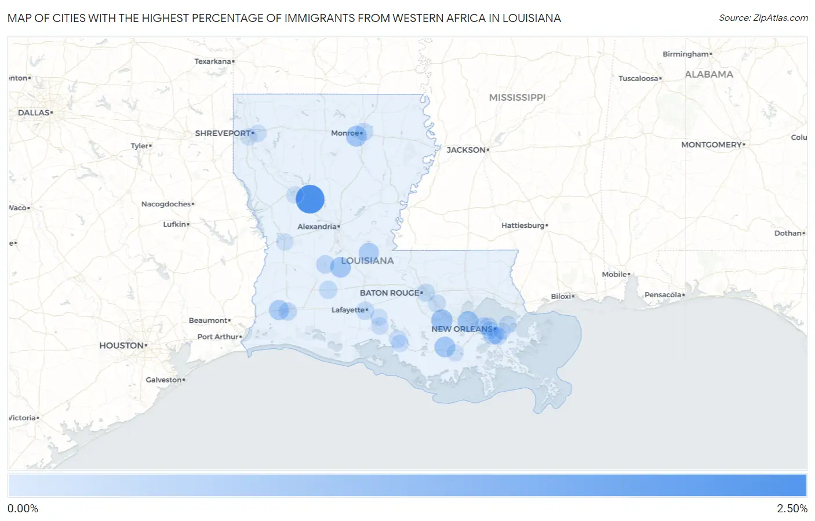Click the Nacogdoches city label
The height and width of the screenshot is (521, 815).
[166, 204]
